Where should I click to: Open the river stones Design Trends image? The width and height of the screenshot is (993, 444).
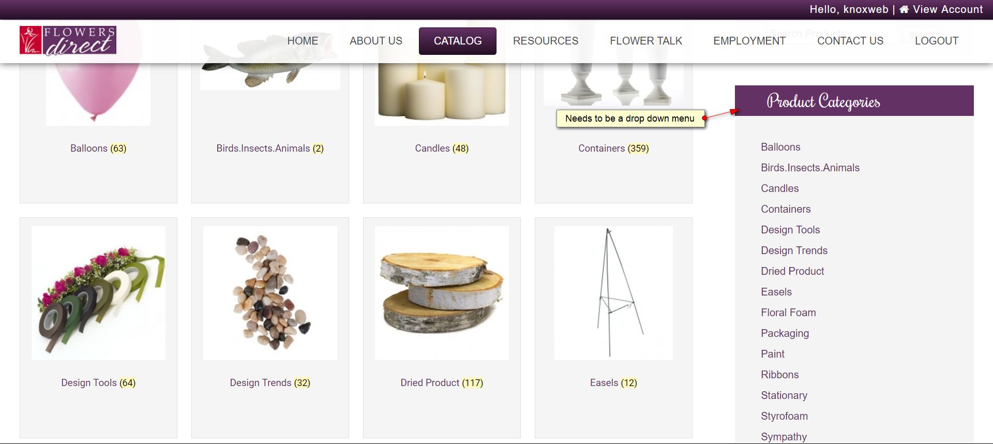click(270, 293)
